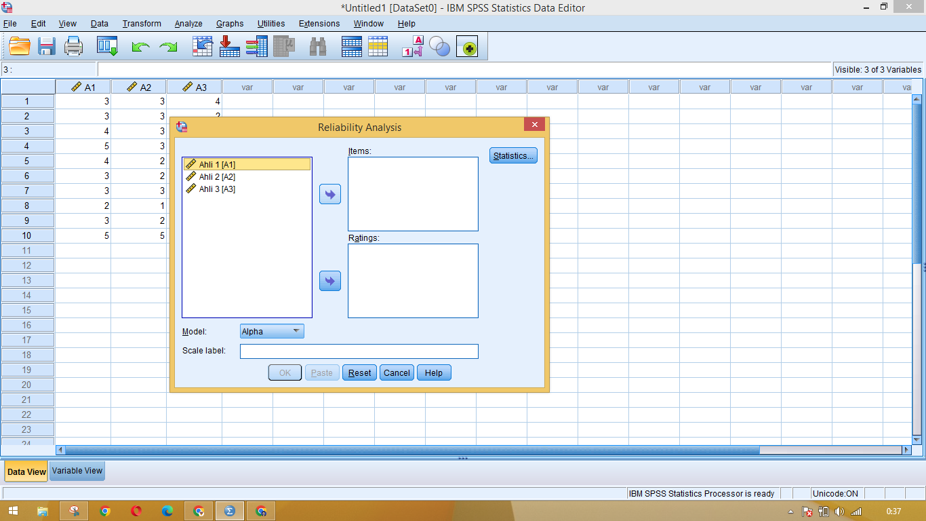
Task: Click horizontal scrollbar thumb of data grid
Action: 412,450
